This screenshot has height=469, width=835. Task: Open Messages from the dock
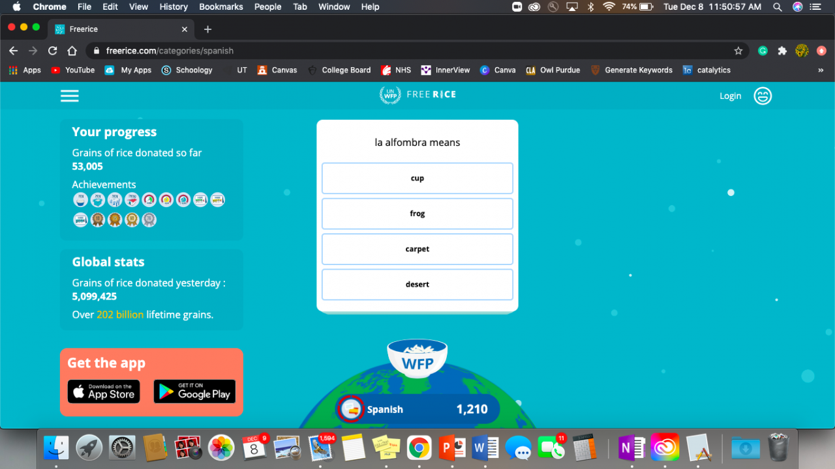pyautogui.click(x=519, y=448)
